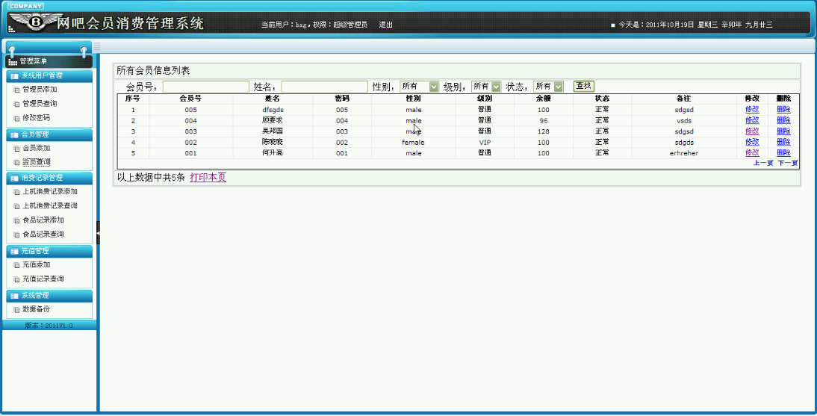
Task: Click the 以上数据中共5条 summary text
Action: pos(151,177)
